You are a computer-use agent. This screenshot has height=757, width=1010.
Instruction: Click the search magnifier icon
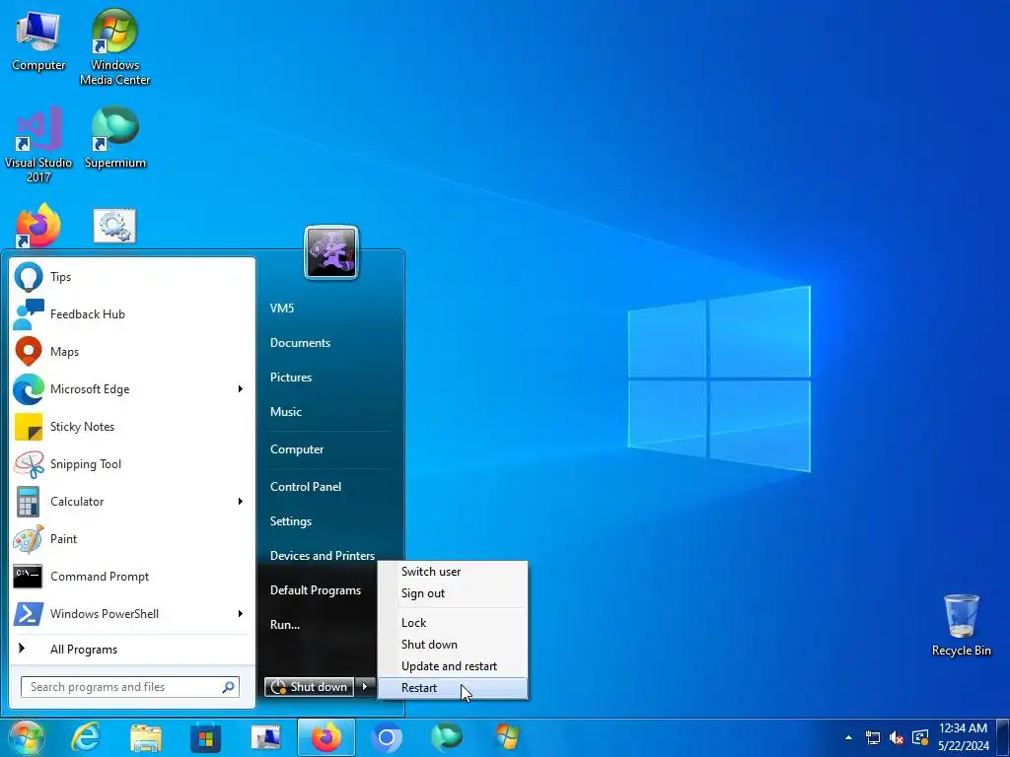[x=228, y=687]
